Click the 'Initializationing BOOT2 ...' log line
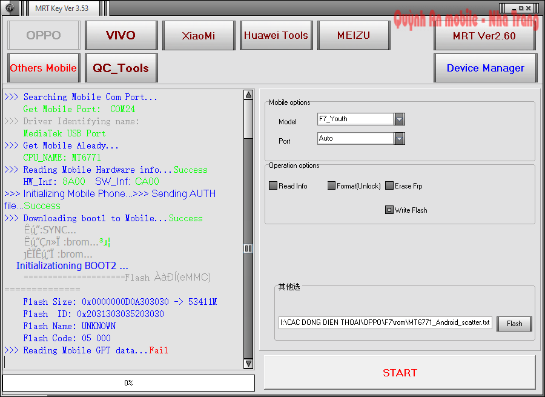The width and height of the screenshot is (545, 397). point(72,266)
